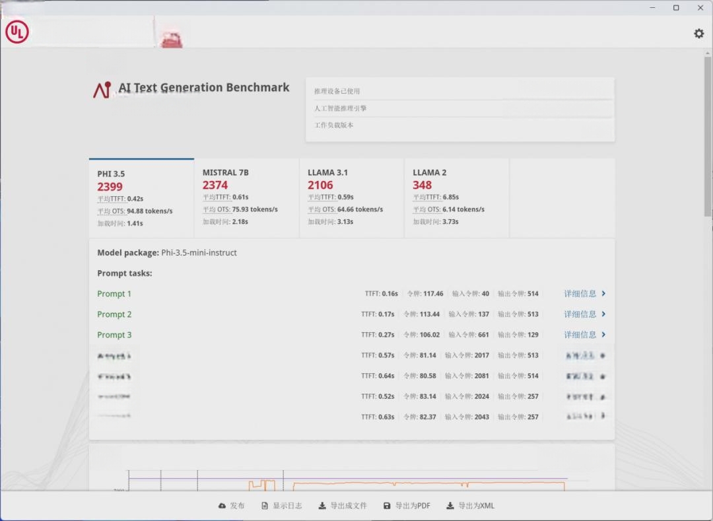
Task: Click the 发布 publish button
Action: 232,506
